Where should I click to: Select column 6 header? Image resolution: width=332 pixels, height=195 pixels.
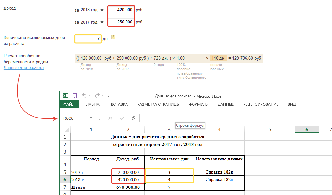coord(307,130)
